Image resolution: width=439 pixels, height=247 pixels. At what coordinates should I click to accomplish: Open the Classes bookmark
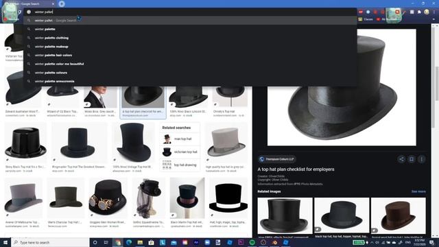(366, 19)
